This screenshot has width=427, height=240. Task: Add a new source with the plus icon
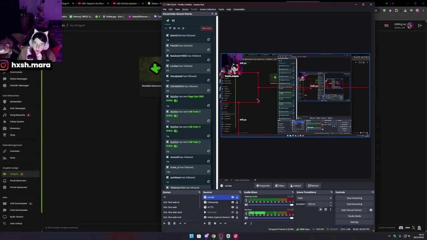point(204,223)
